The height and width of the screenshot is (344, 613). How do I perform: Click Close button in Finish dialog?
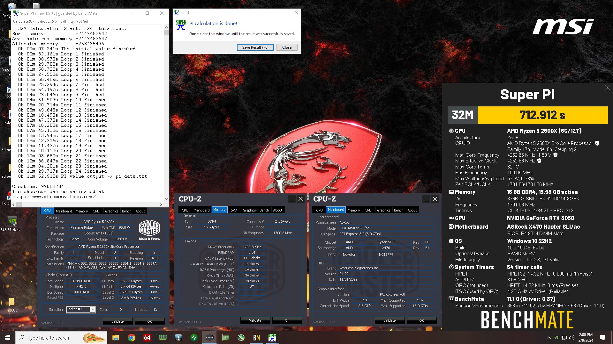[287, 47]
